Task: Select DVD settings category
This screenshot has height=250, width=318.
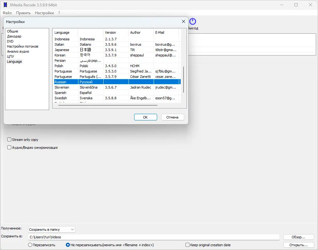Action: (10, 41)
